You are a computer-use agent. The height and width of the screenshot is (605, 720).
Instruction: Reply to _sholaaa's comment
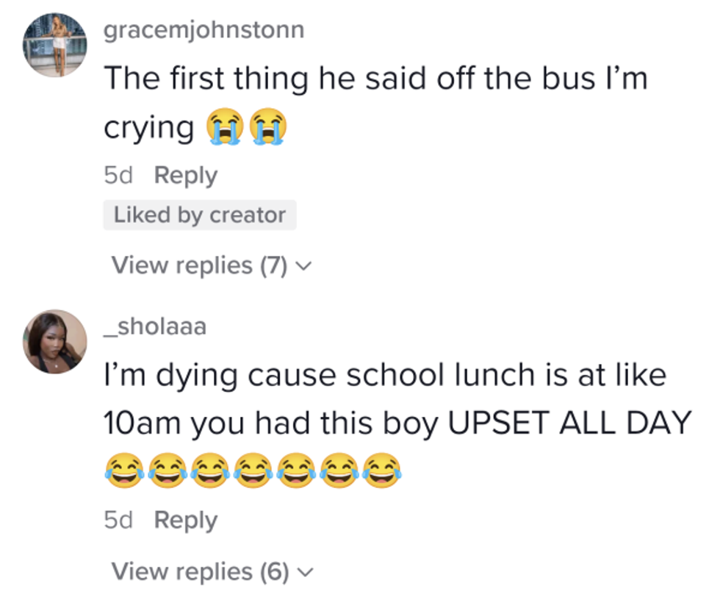pyautogui.click(x=186, y=520)
